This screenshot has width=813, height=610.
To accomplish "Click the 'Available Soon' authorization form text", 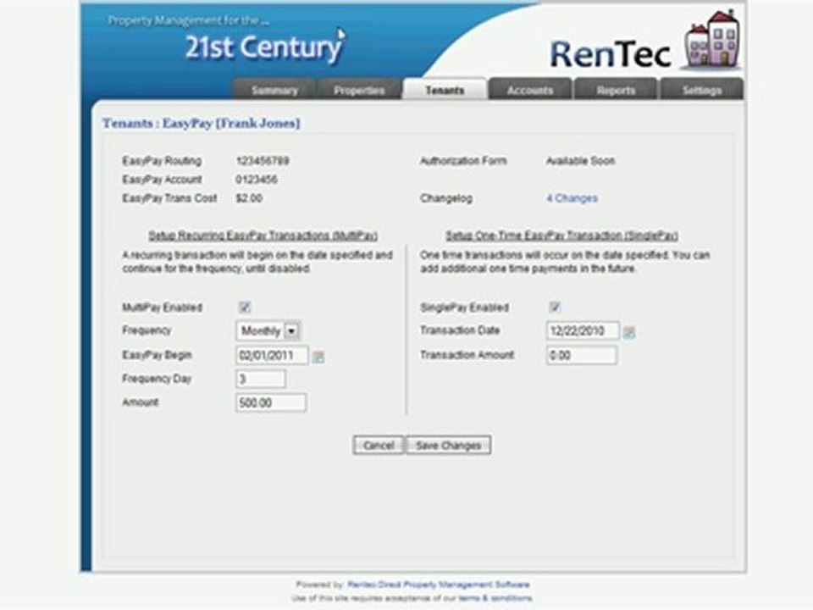I will tap(580, 161).
